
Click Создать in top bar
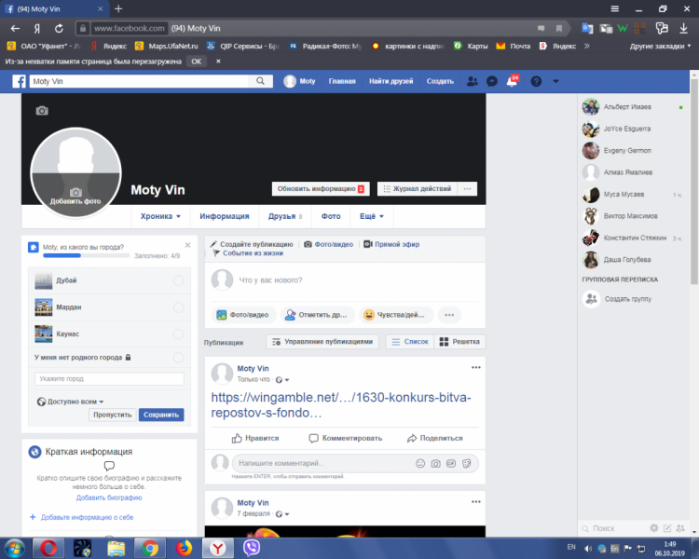pos(440,81)
